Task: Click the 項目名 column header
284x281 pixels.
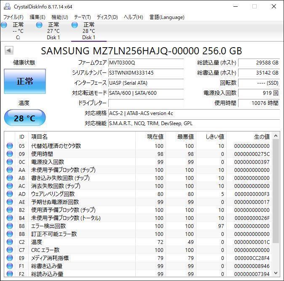Action: (x=82, y=136)
